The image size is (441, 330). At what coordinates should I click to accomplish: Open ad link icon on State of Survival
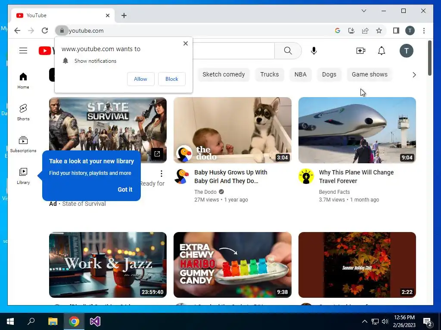157,153
